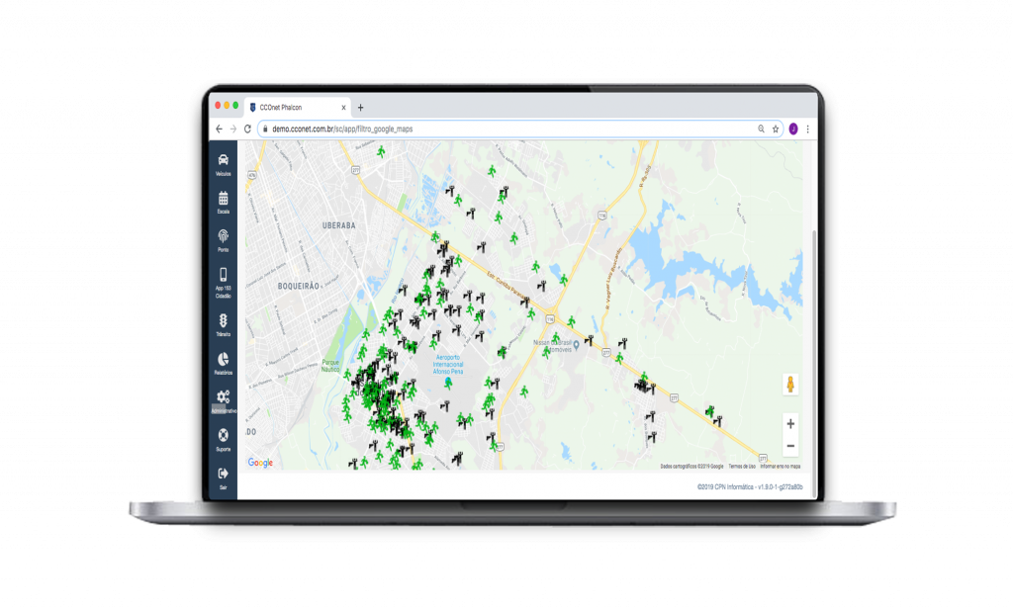Image resolution: width=1013 pixels, height=608 pixels.
Task: Open Chrome three-dot menu
Action: click(x=808, y=130)
